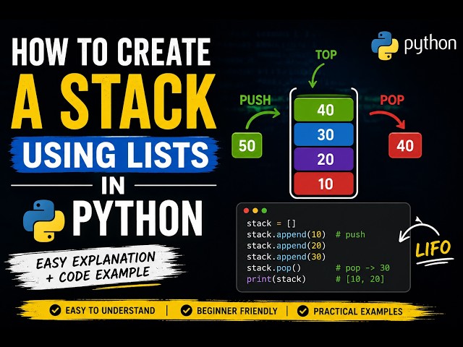This screenshot has width=463, height=347.
Task: Click the "stack.append(30)" code line
Action: pyautogui.click(x=286, y=257)
